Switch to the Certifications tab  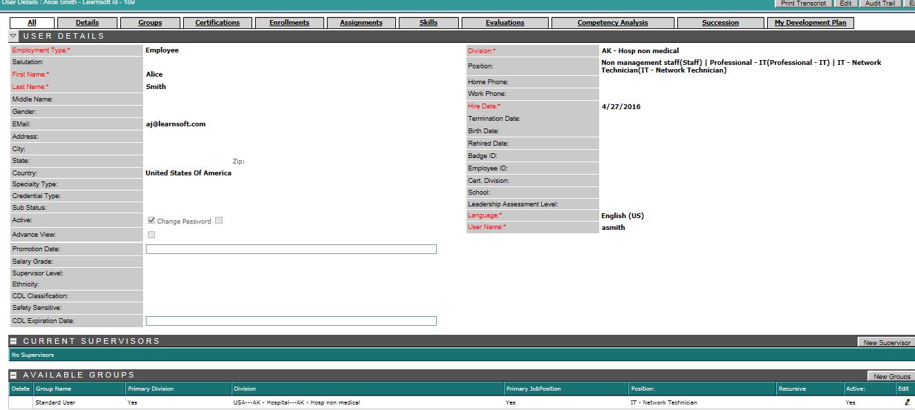[x=217, y=23]
